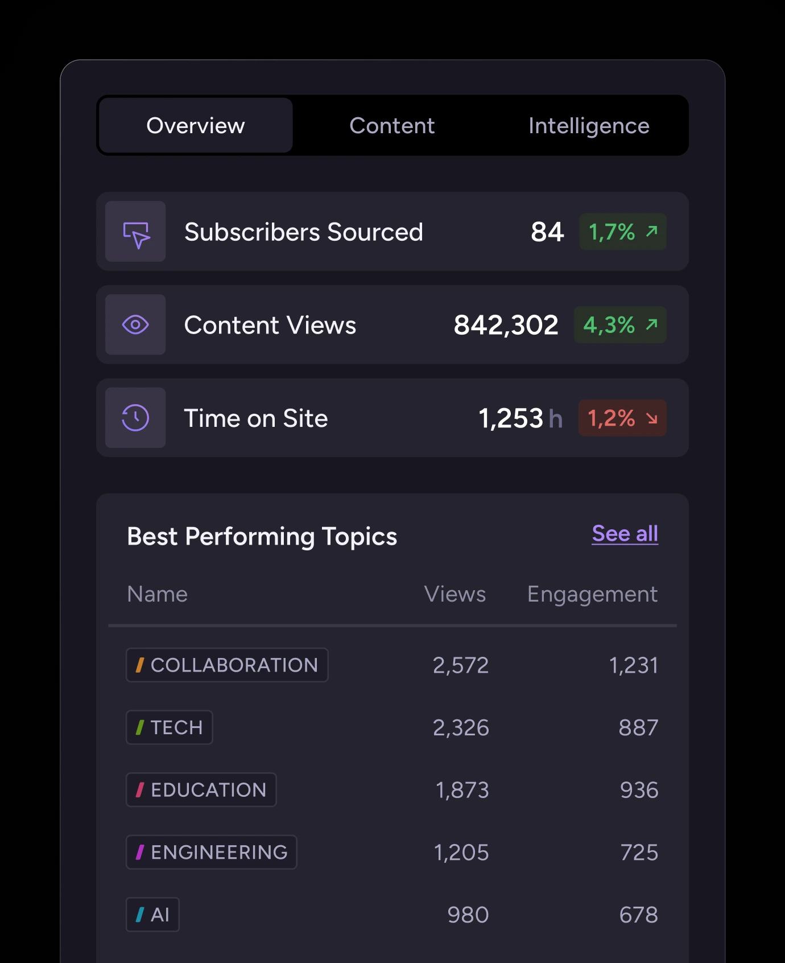Viewport: 785px width, 963px height.
Task: Sort by the Engagement column header
Action: [592, 594]
